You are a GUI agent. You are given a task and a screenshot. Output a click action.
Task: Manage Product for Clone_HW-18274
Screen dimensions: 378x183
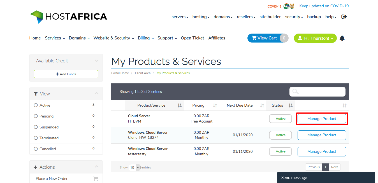coord(322,135)
